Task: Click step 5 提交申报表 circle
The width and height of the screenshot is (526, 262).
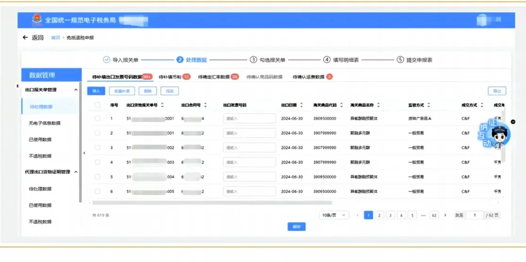Action: click(400, 59)
